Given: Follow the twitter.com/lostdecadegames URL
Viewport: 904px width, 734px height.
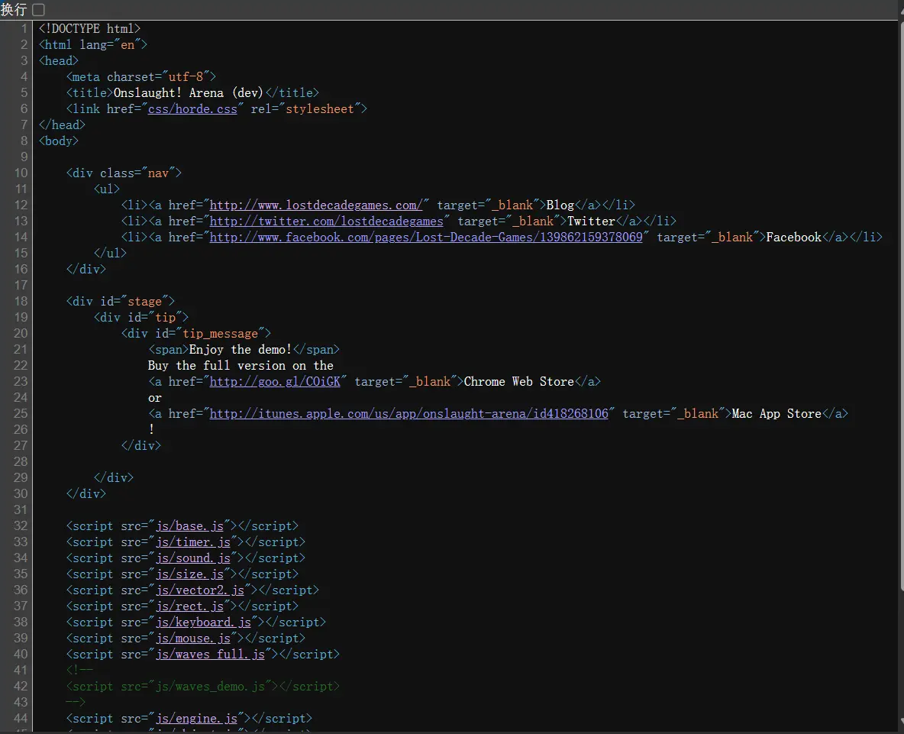Looking at the screenshot, I should (326, 221).
